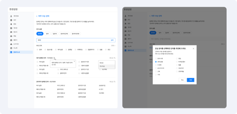Select the 문화/예술 radio button
Viewport: 237px width, 114px height.
[177, 71]
